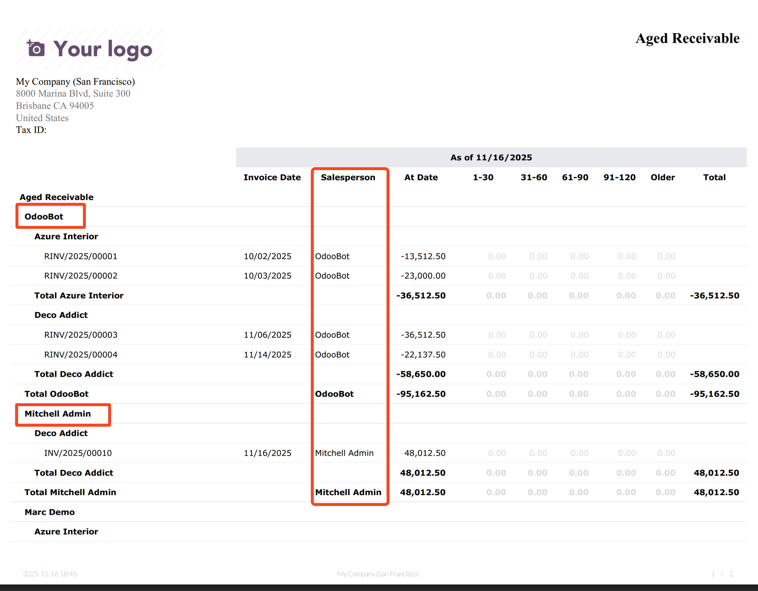Click the INV/2025/00010 invoice entry

click(77, 453)
